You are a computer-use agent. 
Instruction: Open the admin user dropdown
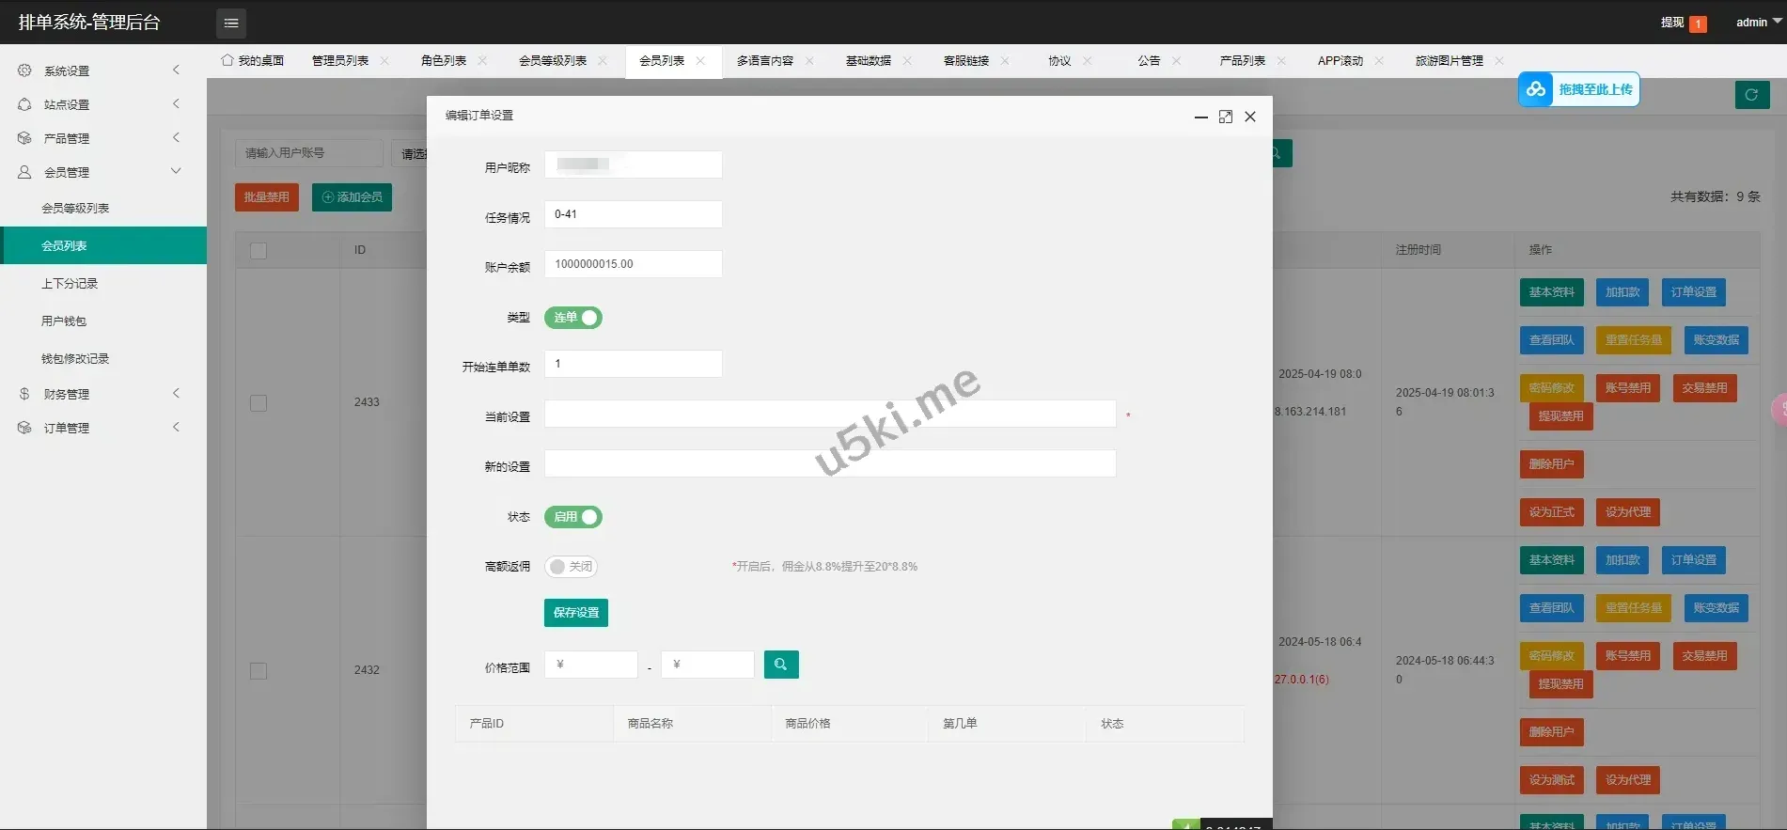tap(1757, 23)
